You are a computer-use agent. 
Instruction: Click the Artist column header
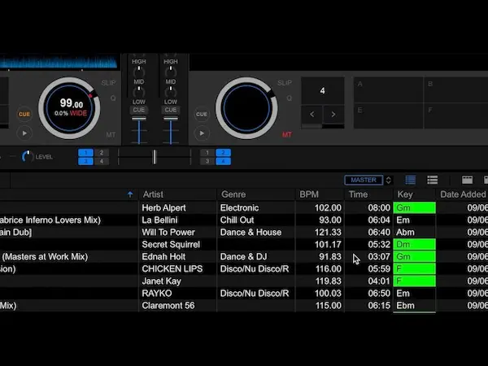point(153,194)
